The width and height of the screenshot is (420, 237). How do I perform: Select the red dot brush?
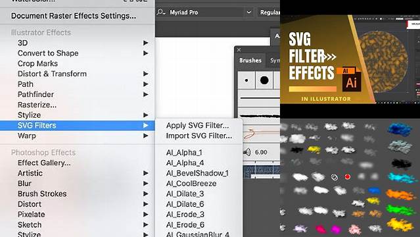pyautogui.click(x=348, y=177)
